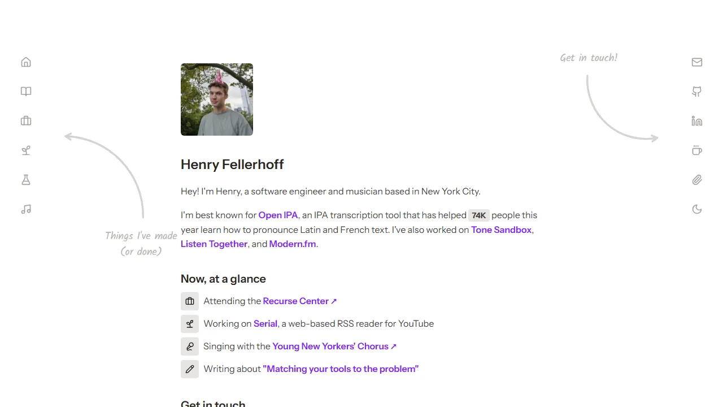Click the coffee cup icon on the right
This screenshot has height=407, width=723.
696,150
